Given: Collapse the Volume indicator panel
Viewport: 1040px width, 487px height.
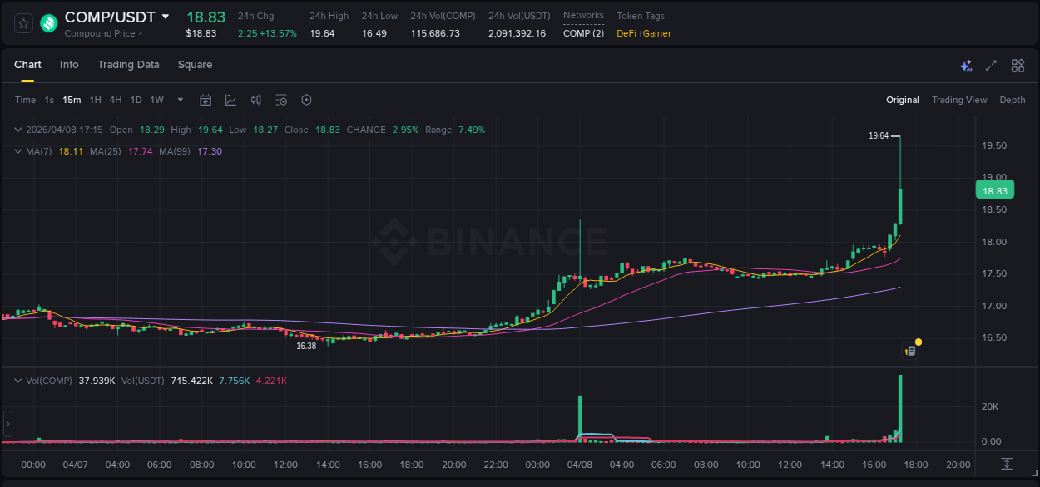Looking at the screenshot, I should [17, 379].
